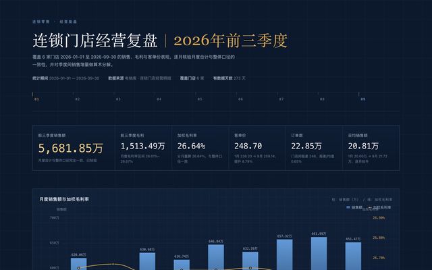Select the 22.85万 order count value

(306, 146)
